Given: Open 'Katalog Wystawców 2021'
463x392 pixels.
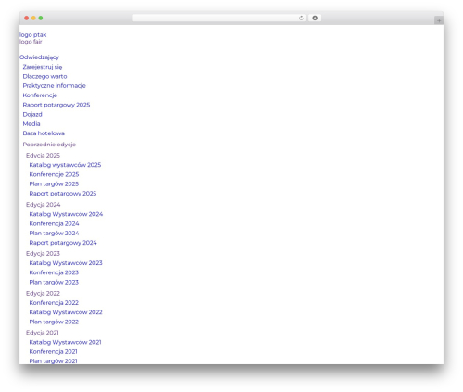Looking at the screenshot, I should tap(65, 342).
